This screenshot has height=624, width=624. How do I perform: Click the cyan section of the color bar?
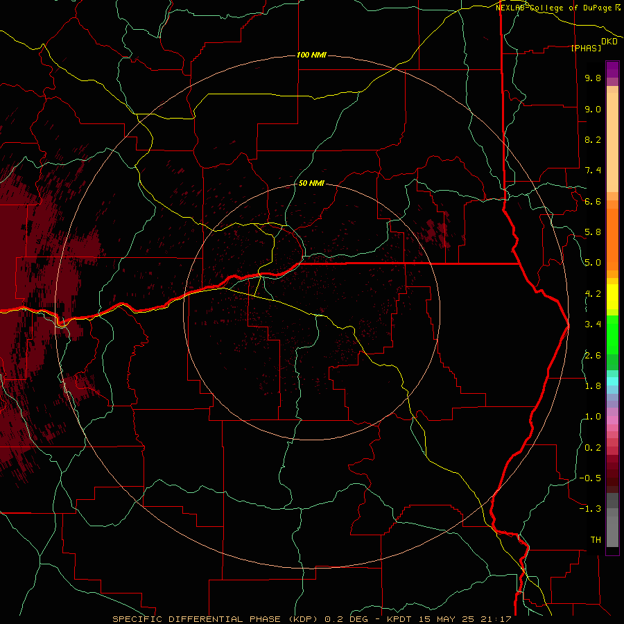(612, 381)
